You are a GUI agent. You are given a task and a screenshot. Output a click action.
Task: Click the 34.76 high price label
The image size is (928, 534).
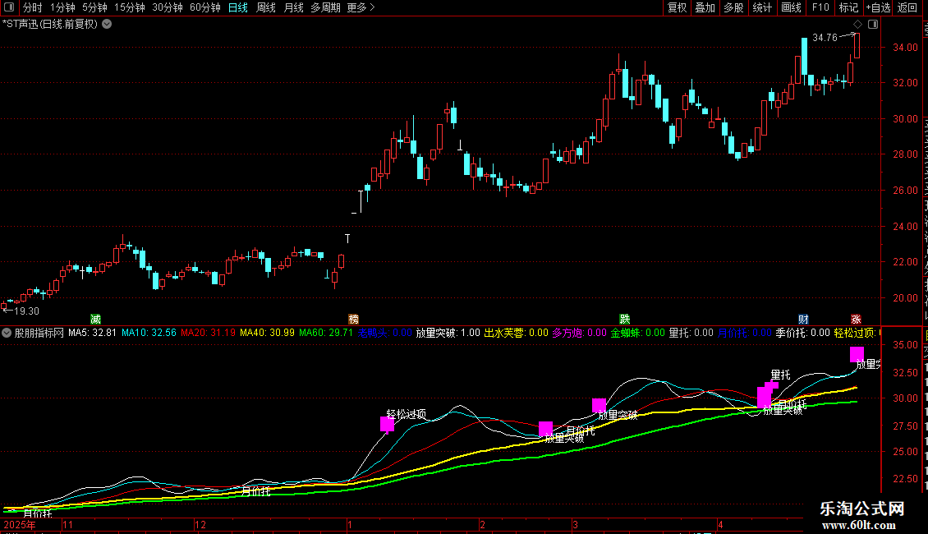click(x=825, y=37)
